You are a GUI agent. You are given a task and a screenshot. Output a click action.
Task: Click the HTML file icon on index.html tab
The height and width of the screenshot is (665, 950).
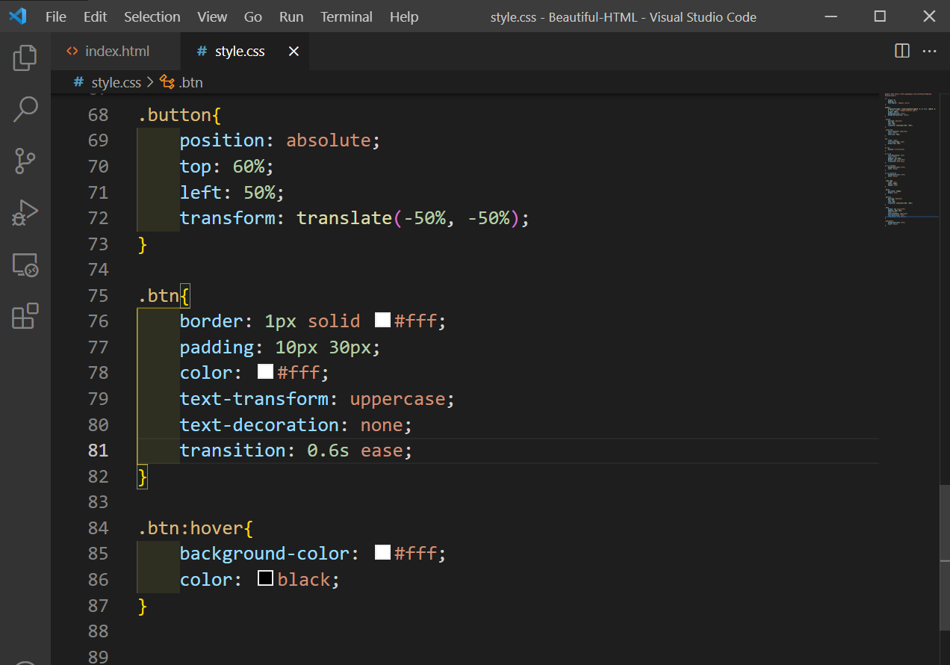(72, 51)
